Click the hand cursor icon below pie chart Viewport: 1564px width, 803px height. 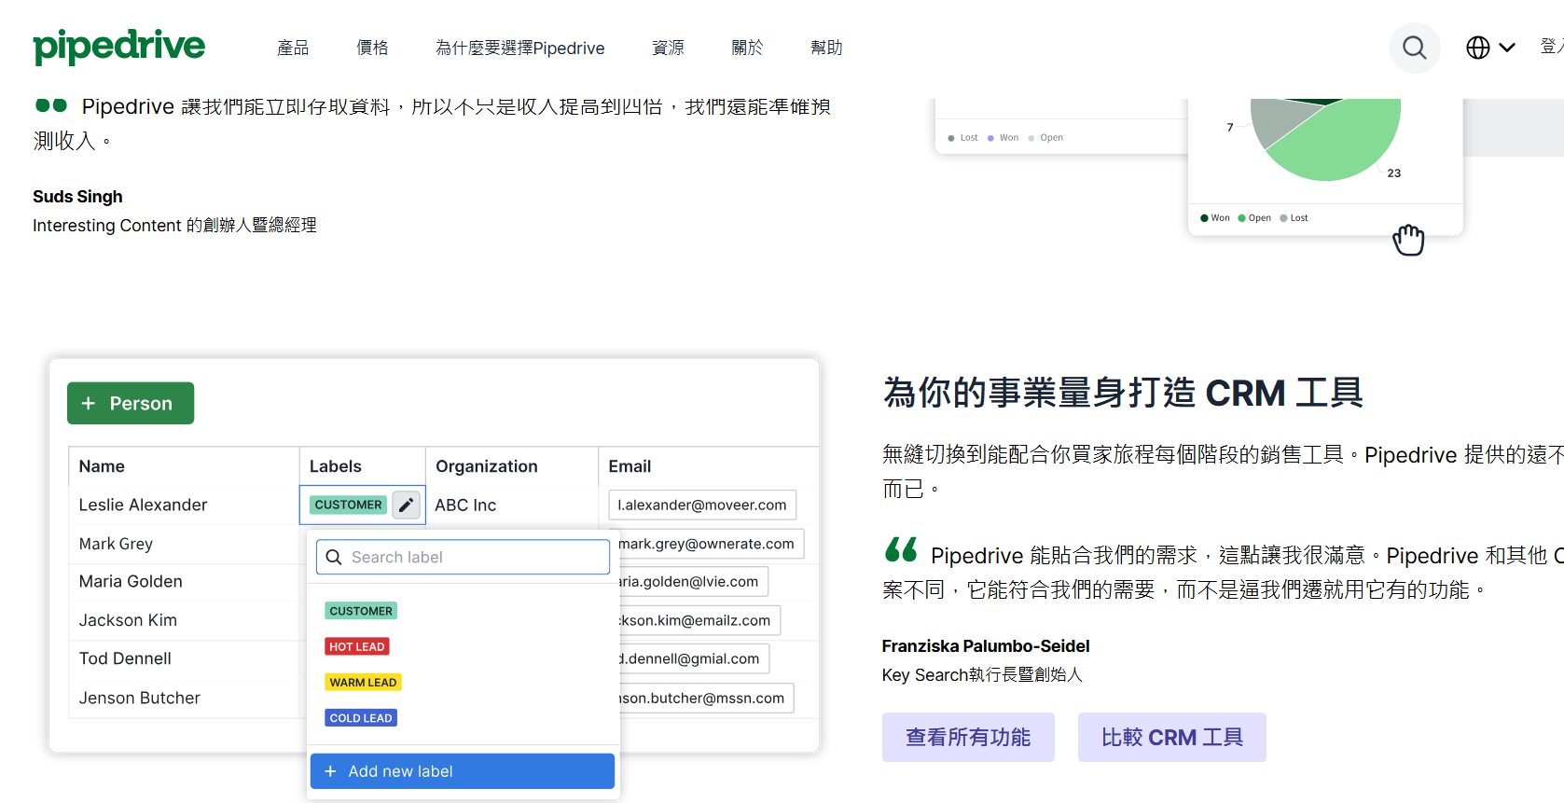coord(1407,240)
